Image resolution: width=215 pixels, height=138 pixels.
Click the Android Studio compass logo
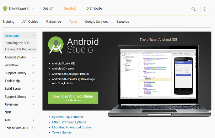click(x=56, y=45)
